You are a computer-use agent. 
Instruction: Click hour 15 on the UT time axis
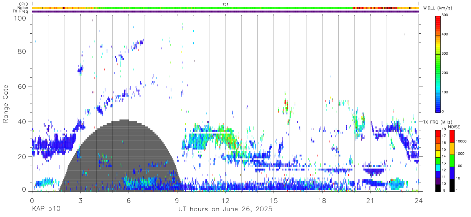click(274, 201)
